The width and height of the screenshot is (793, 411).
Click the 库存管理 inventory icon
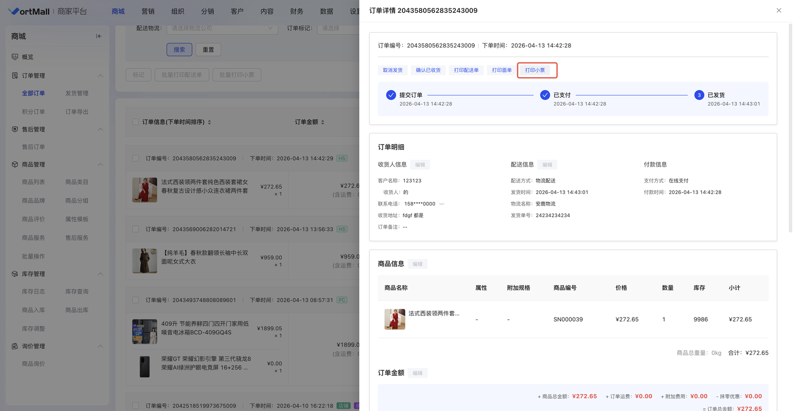[15, 274]
